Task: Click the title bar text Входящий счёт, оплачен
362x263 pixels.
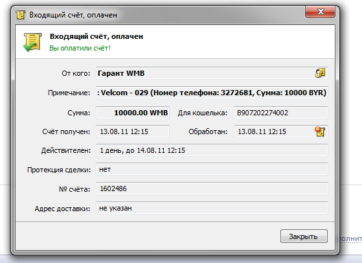Action: (73, 15)
